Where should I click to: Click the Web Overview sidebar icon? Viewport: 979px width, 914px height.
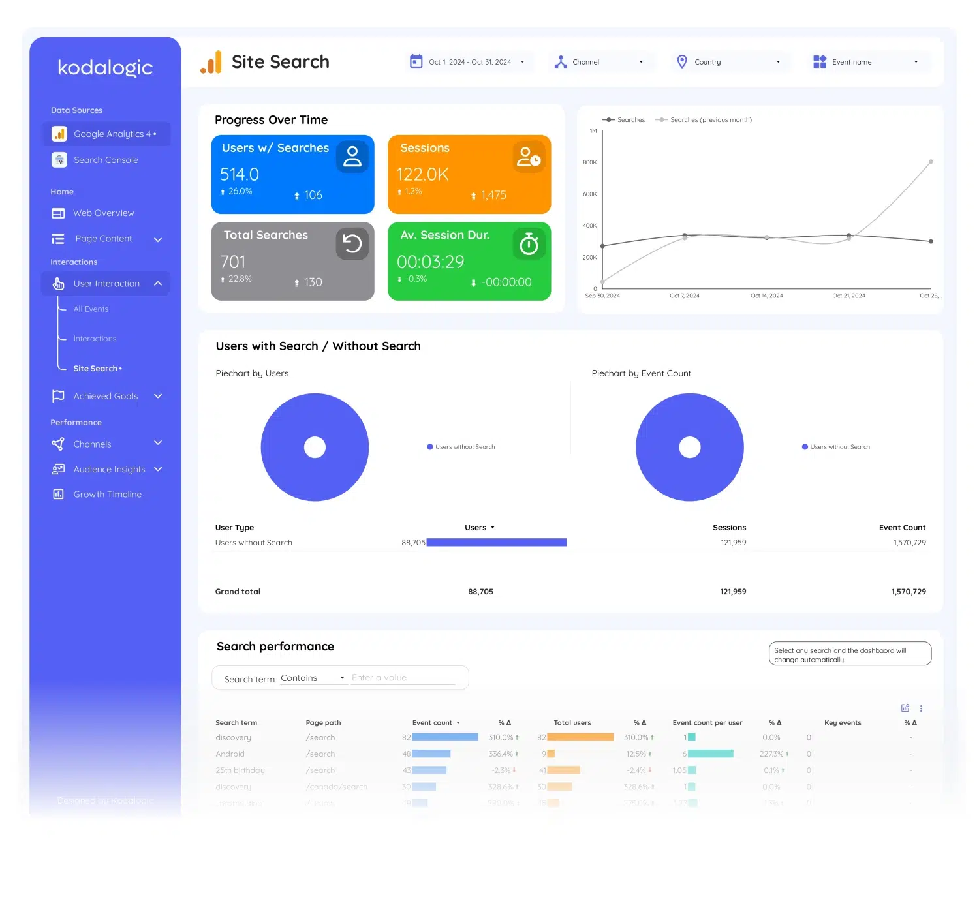(58, 213)
